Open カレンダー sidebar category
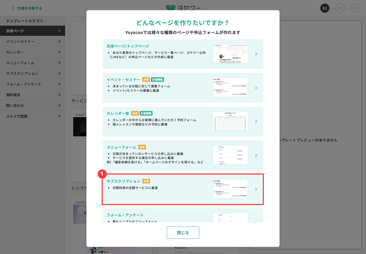366x254 pixels. [33, 52]
